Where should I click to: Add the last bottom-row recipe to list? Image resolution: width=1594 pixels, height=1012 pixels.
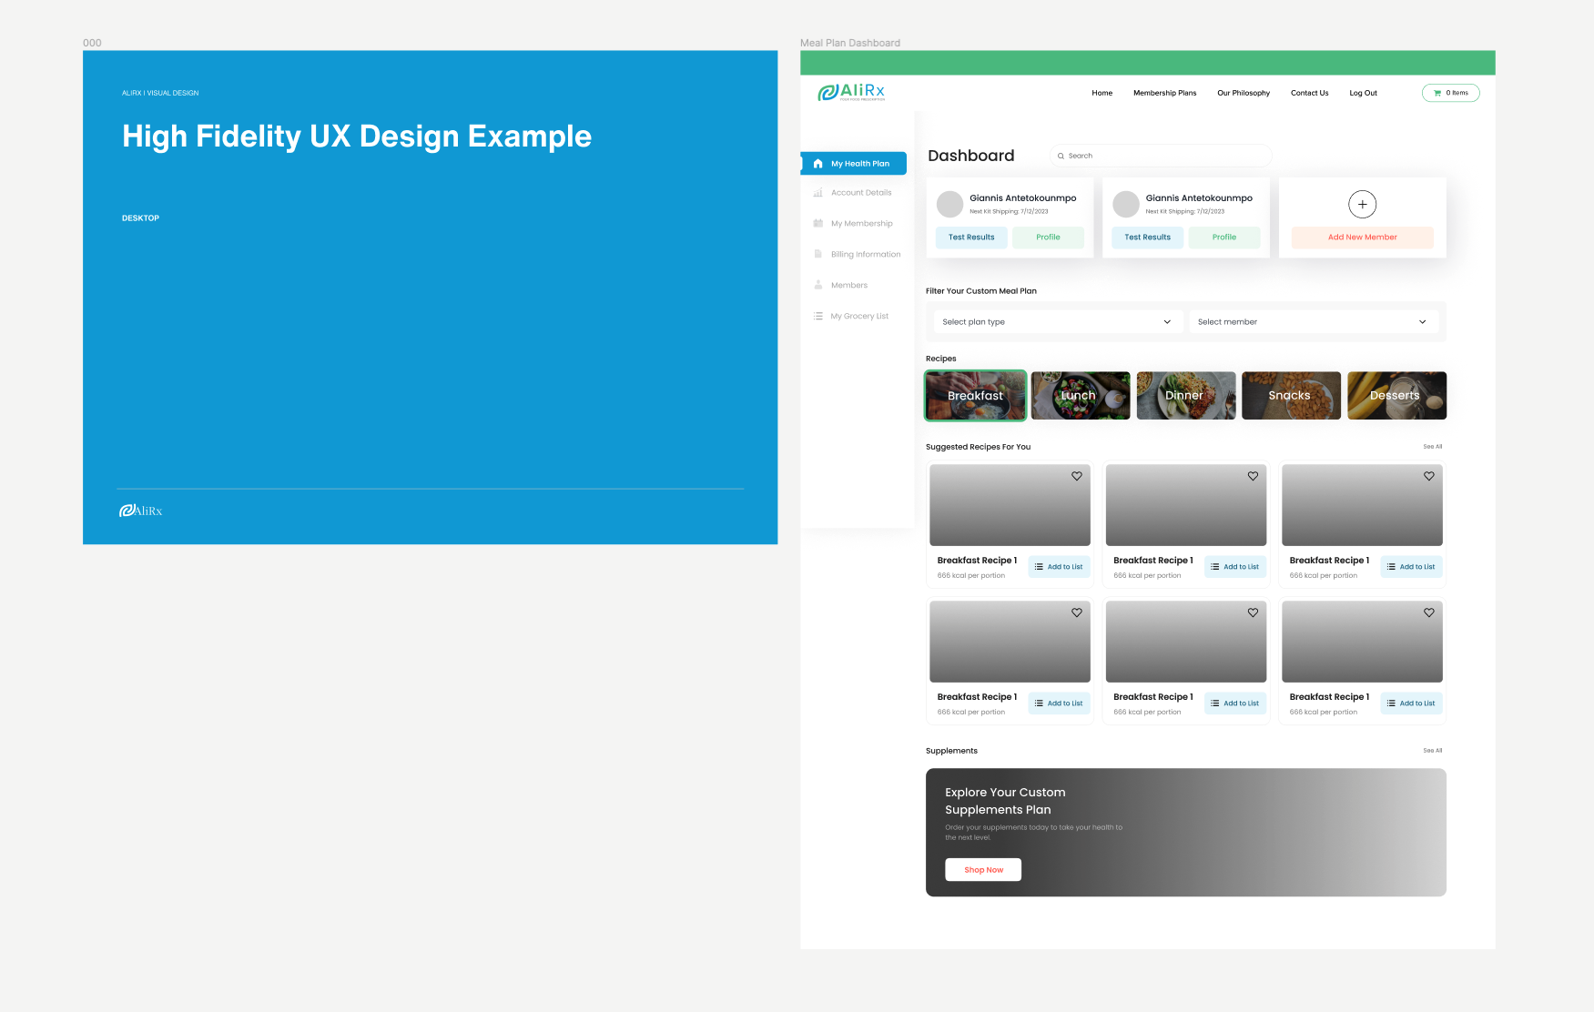point(1411,703)
